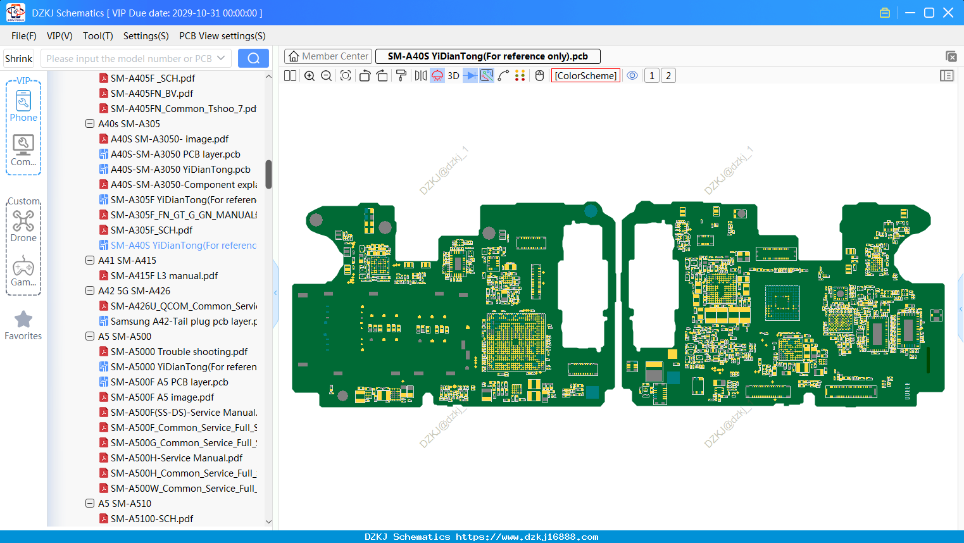Select the Com... computer category icon
964x543 pixels.
pos(23,151)
